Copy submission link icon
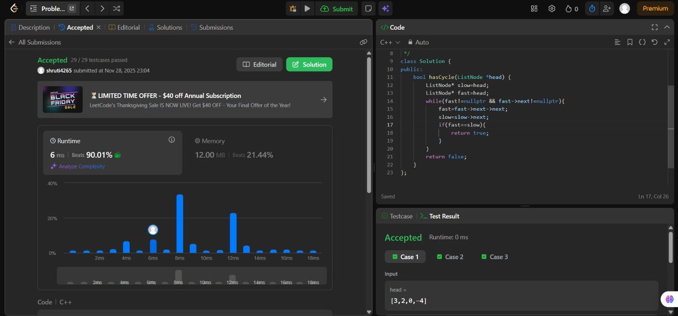The image size is (678, 316). [x=363, y=42]
